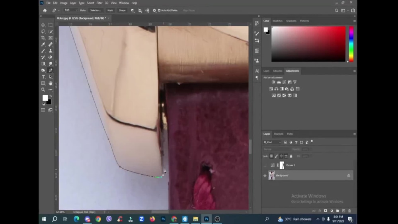Toggle lock all on layer
Screen dimensions: 398x224
(x=291, y=156)
